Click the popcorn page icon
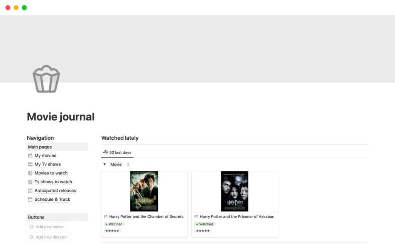Screen dimensions: 395x247 pyautogui.click(x=46, y=79)
